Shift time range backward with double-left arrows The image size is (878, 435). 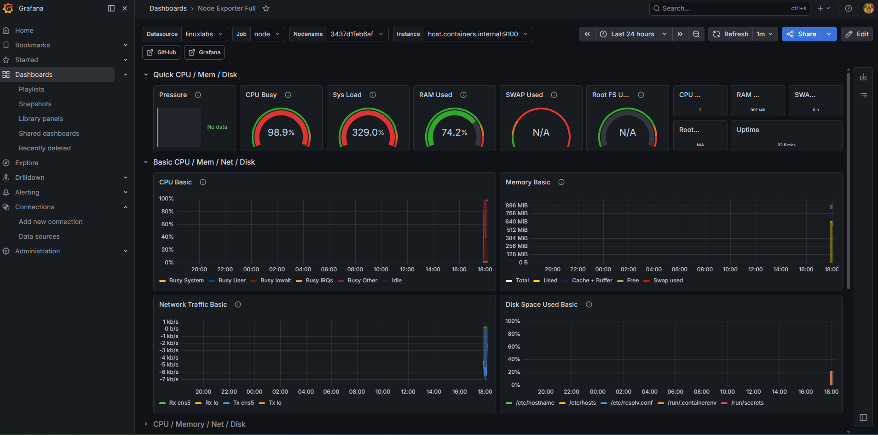coord(587,34)
